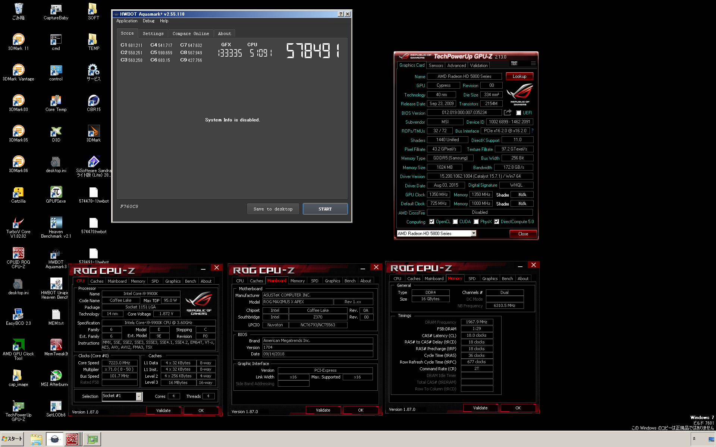Open the GPU-Z hamburger menu icon
The image size is (716, 447).
(533, 63)
